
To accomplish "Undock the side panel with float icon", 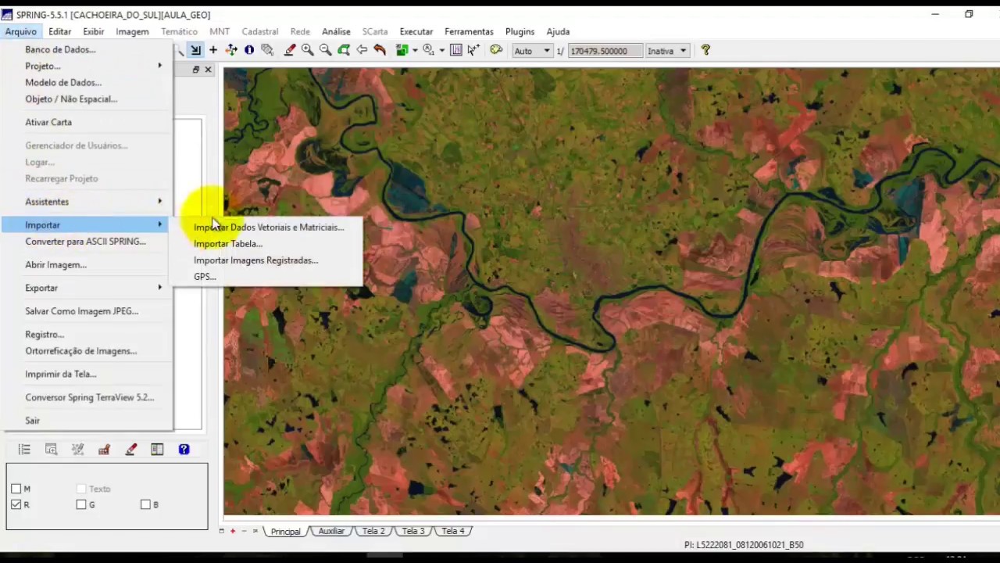I will tap(196, 70).
